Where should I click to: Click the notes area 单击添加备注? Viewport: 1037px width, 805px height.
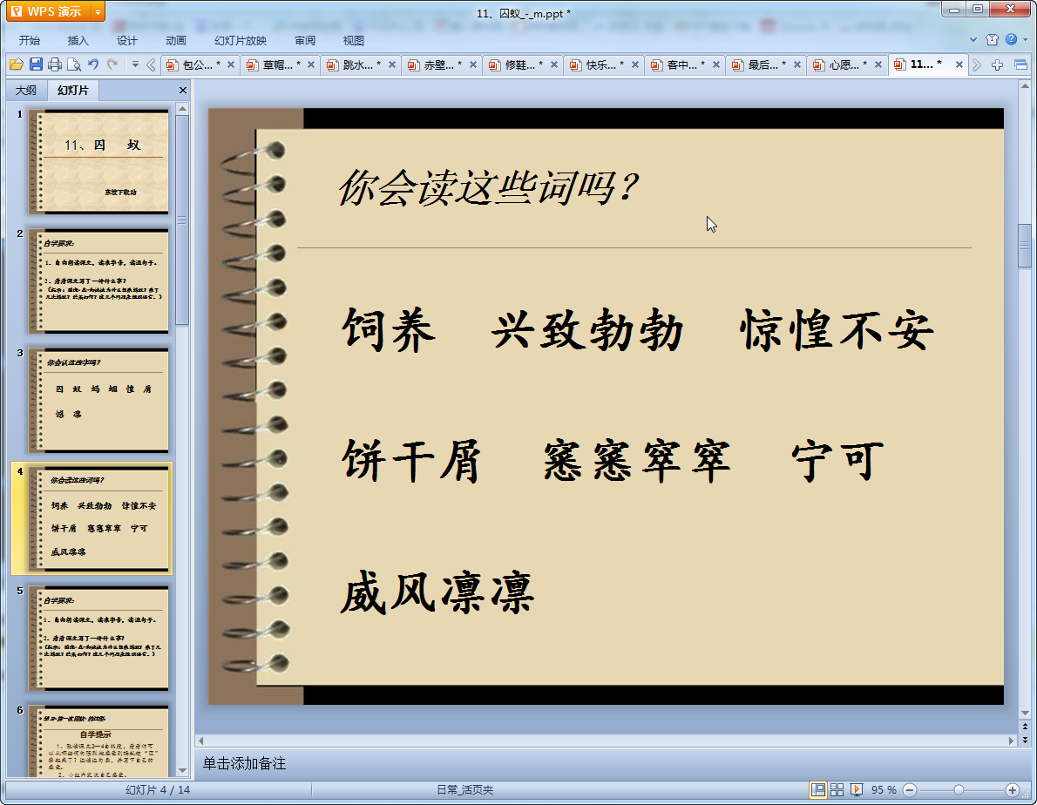244,764
